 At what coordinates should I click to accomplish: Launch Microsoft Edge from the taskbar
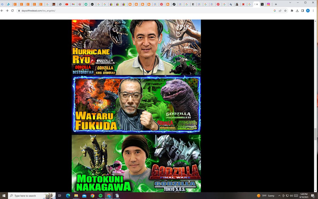coord(68,196)
